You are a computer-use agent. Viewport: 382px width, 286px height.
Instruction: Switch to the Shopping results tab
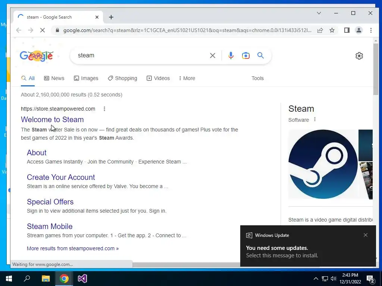click(x=122, y=78)
